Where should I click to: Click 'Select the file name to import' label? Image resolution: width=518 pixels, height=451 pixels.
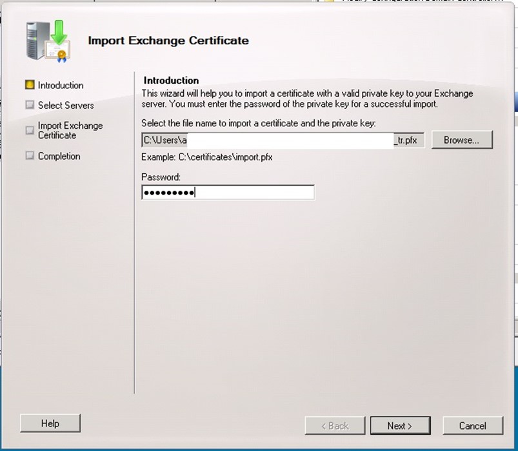[259, 124]
